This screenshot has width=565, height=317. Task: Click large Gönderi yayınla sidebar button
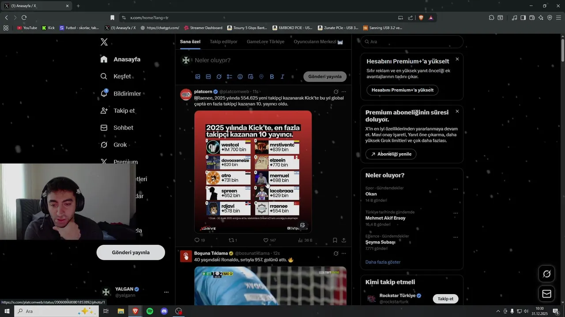coord(131,252)
